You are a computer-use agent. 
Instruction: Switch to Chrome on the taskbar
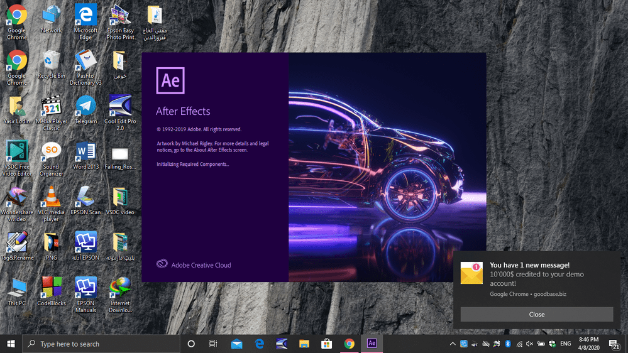[350, 344]
